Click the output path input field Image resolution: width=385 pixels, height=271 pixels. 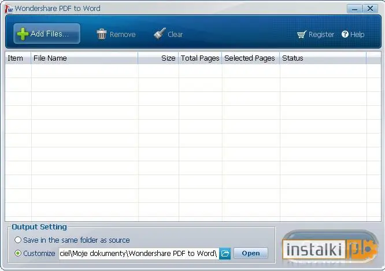pos(139,253)
